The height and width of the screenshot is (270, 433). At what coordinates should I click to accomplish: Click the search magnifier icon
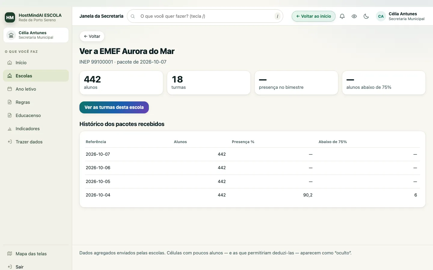click(133, 16)
